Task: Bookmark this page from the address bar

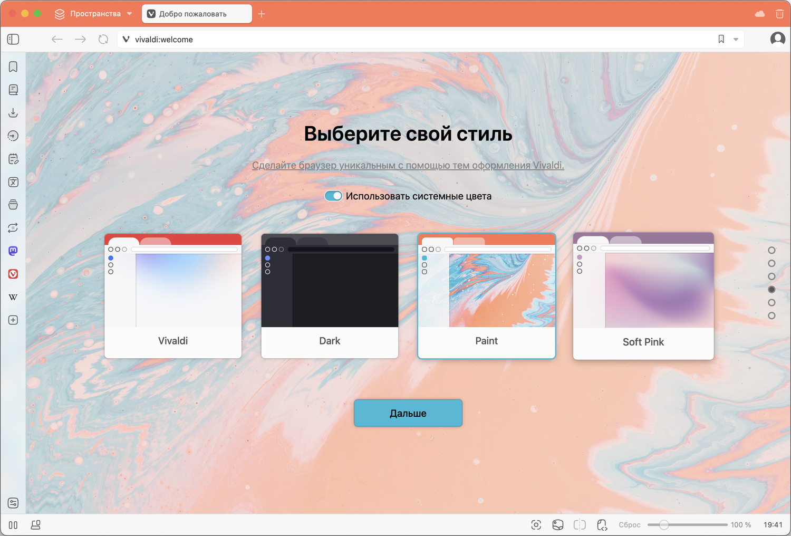Action: (x=721, y=39)
